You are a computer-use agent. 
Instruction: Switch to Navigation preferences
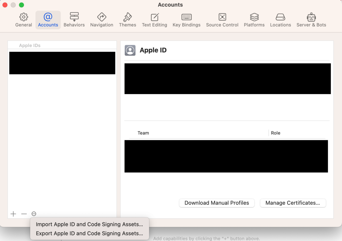point(102,20)
